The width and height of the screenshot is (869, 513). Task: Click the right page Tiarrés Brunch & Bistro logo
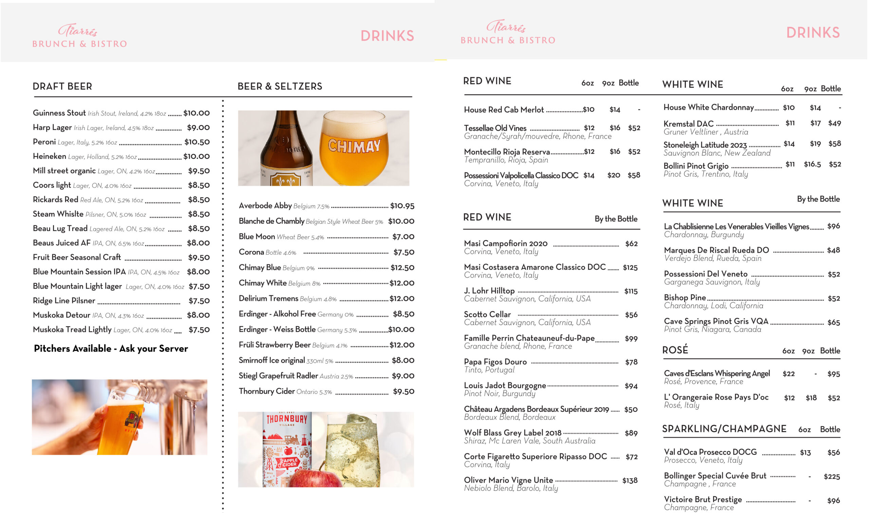point(508,32)
